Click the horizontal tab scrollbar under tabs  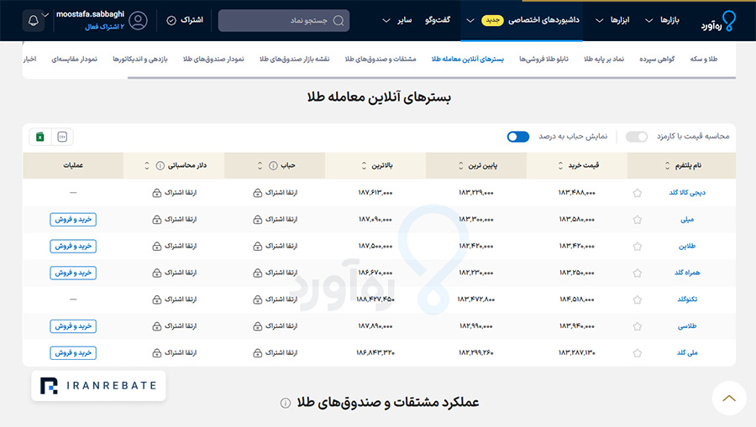(432, 77)
